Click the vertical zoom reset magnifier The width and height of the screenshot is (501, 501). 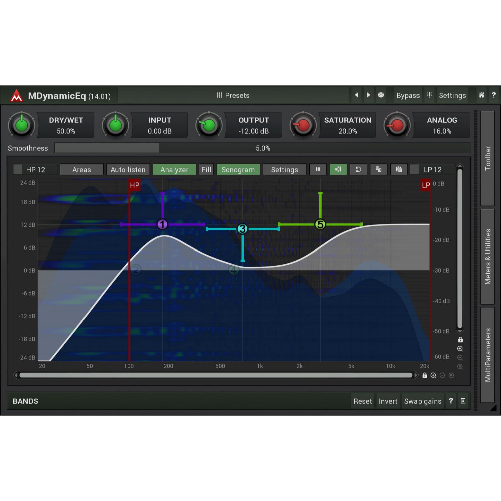click(460, 366)
